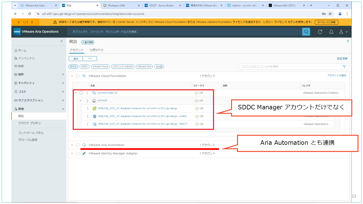The image size is (363, 204).
Task: Click the help question mark icon
Action: [x=348, y=42]
